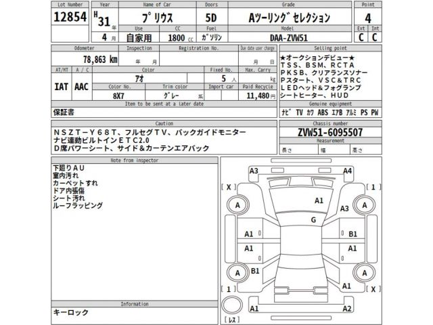Select lot number 12854
Screen dimensions: 433x325
point(70,16)
